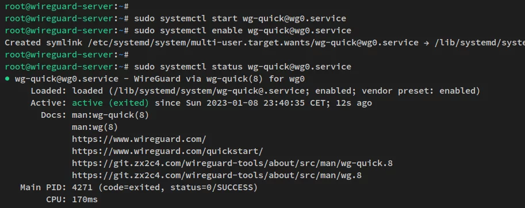Image resolution: width=525 pixels, height=208 pixels.
Task: Click the man:wg(8) docs entry
Action: tap(95, 127)
